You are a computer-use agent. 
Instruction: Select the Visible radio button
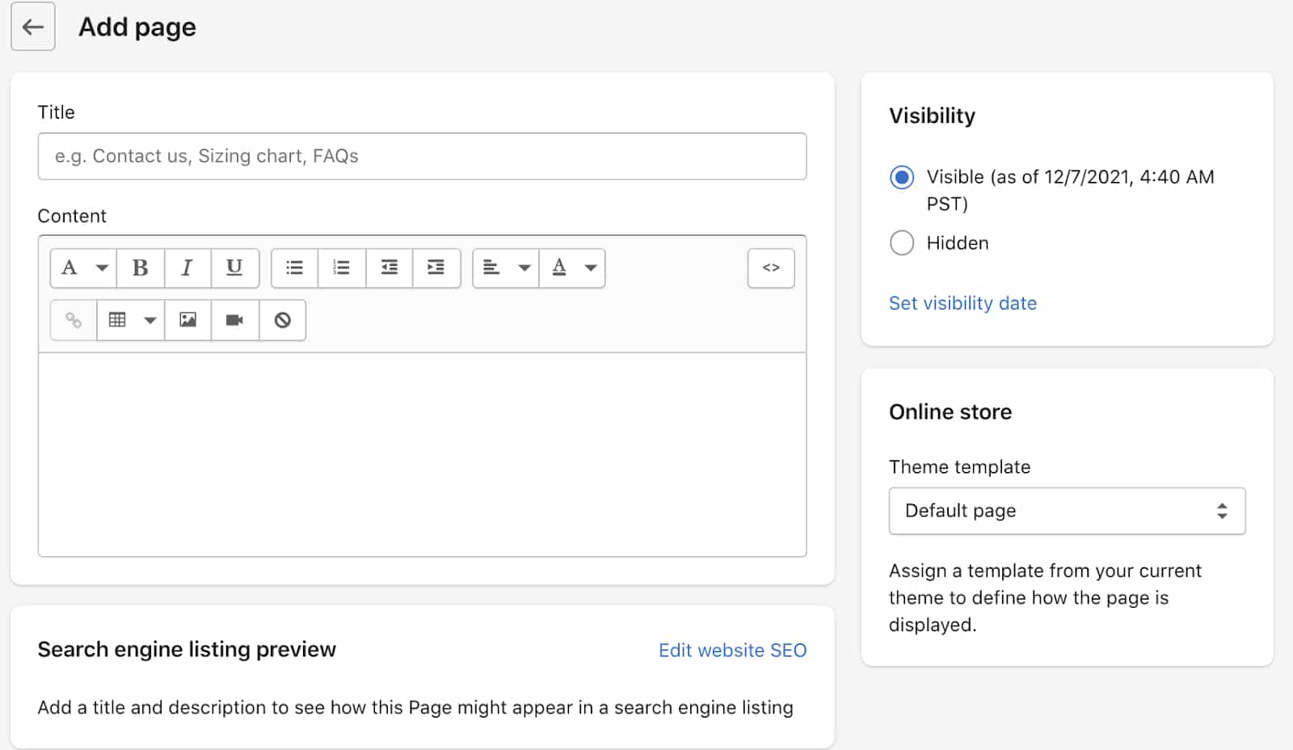click(902, 177)
